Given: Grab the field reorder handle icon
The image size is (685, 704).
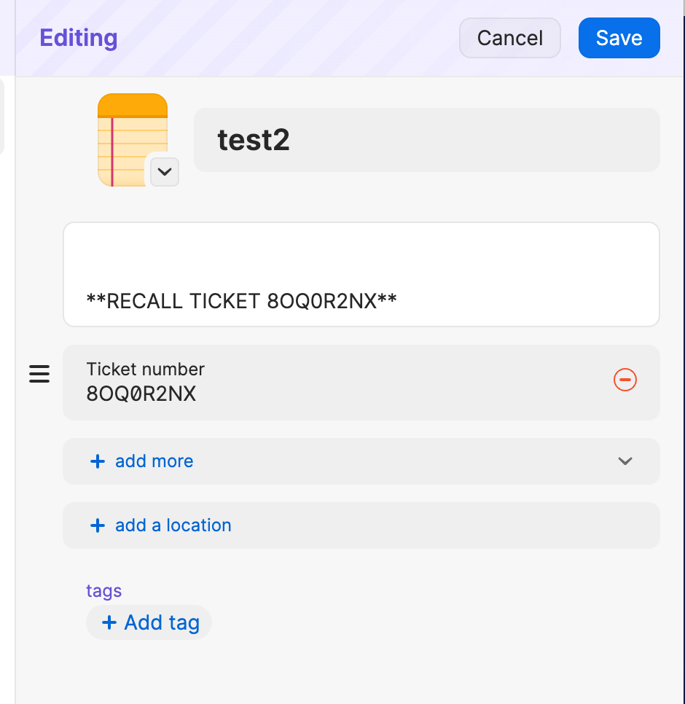Looking at the screenshot, I should 39,375.
